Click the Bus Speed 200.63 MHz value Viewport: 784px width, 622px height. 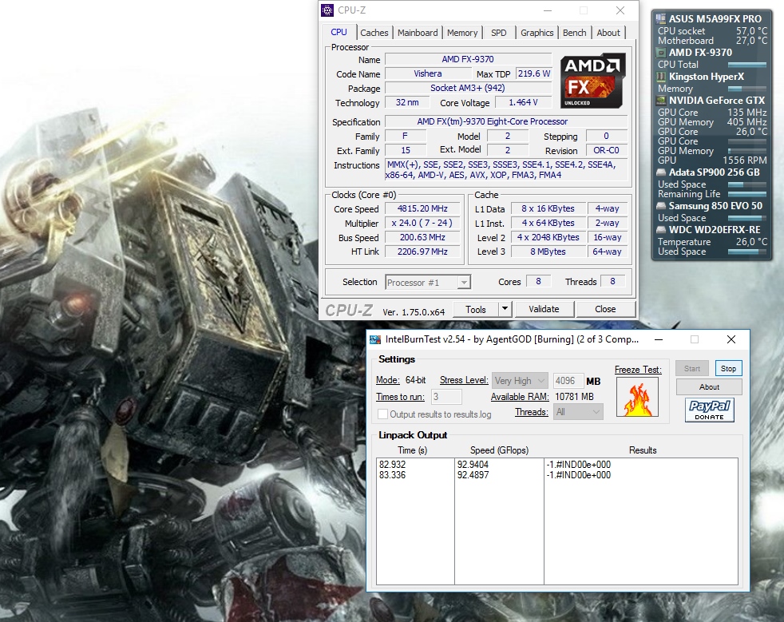pos(422,237)
